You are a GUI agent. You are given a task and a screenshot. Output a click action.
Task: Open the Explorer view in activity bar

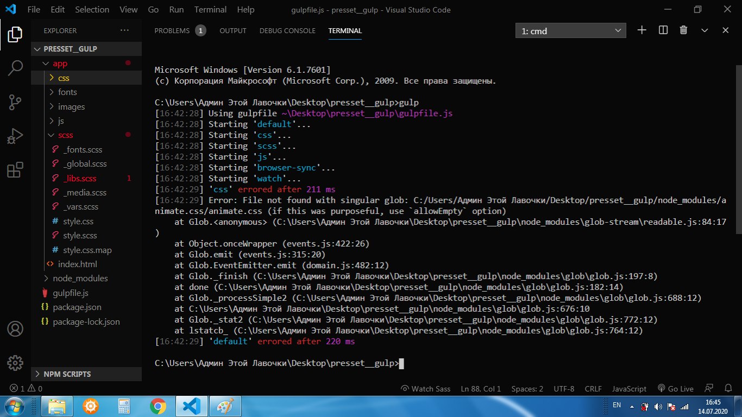click(x=15, y=35)
